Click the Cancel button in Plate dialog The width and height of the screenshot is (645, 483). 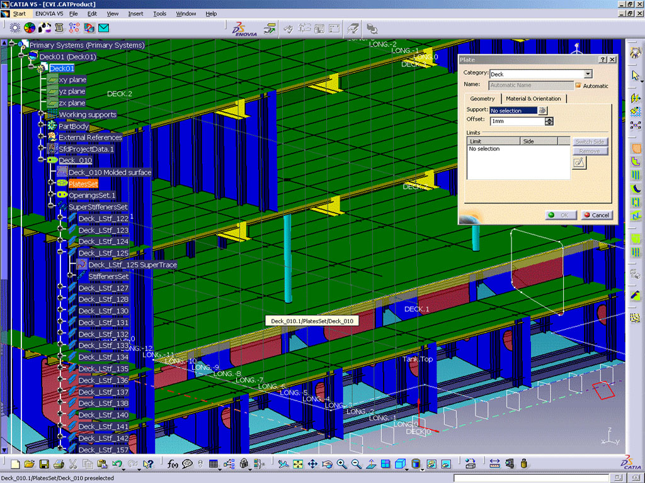tap(596, 215)
